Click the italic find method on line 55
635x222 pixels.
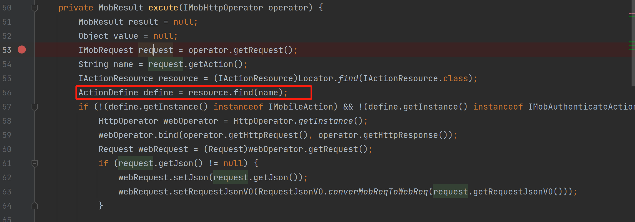(348, 78)
